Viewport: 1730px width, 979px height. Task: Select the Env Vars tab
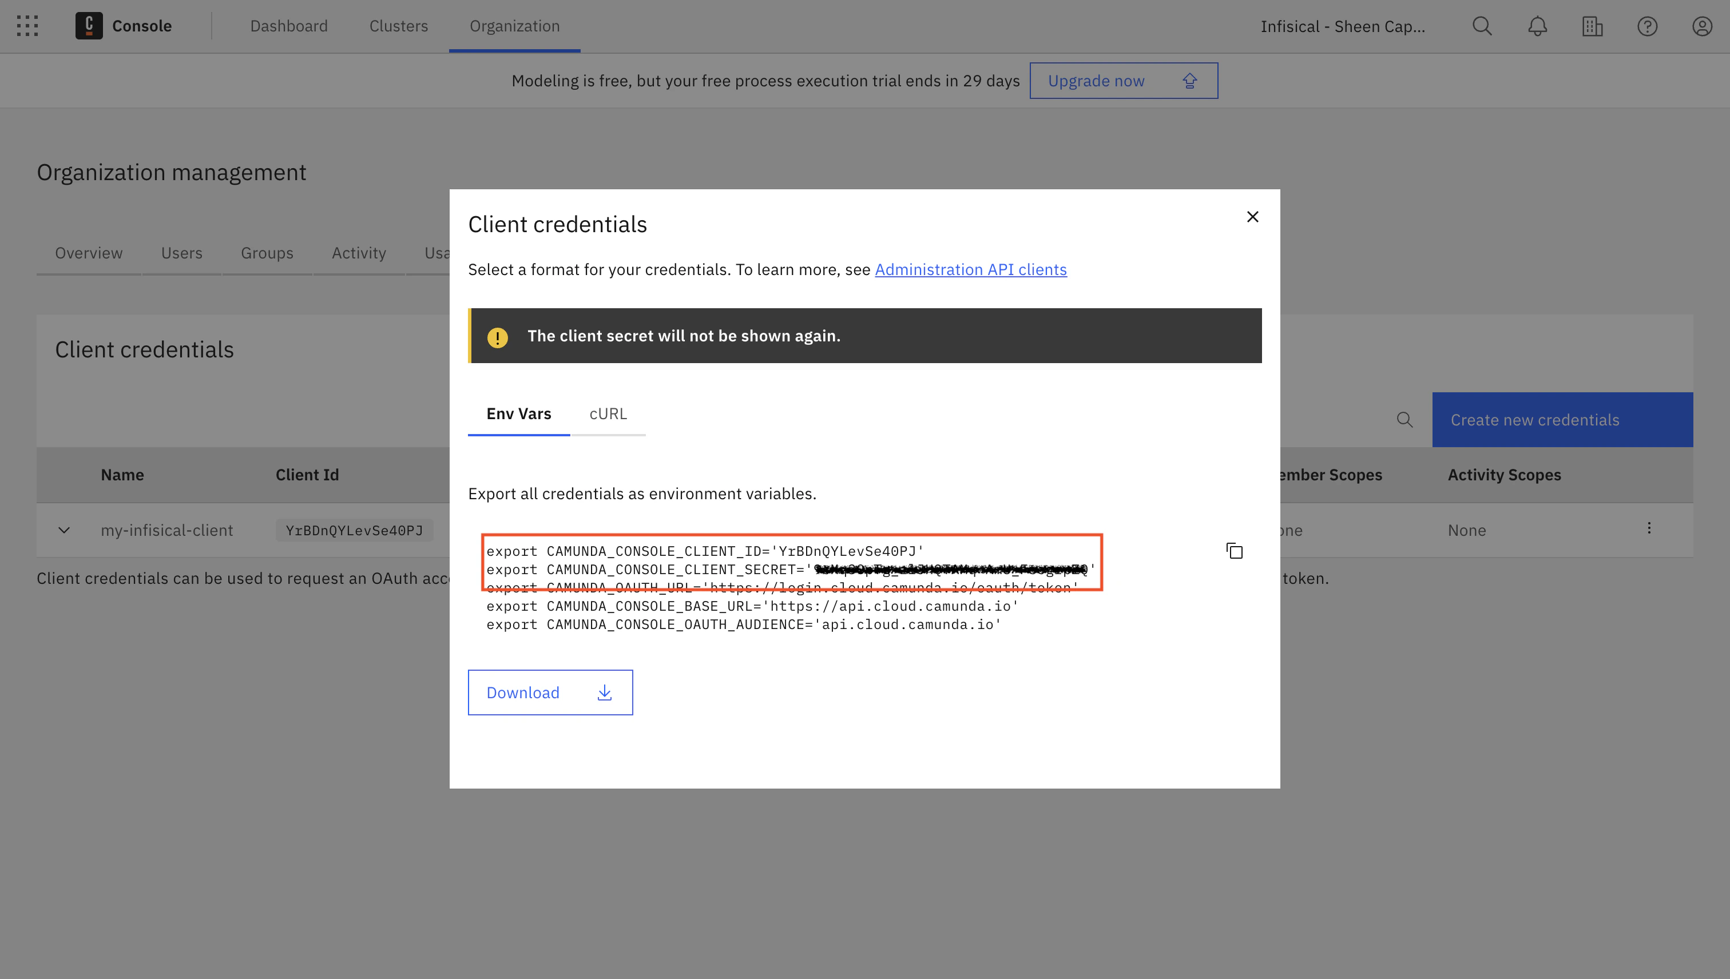tap(518, 414)
